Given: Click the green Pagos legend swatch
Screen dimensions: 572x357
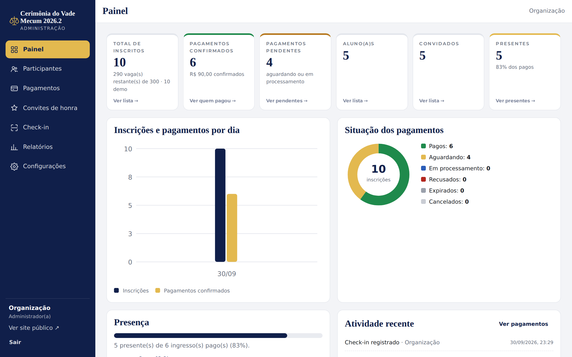Looking at the screenshot, I should [423, 146].
